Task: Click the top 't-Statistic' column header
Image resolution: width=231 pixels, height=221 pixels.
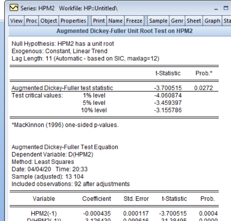Action: point(168,73)
